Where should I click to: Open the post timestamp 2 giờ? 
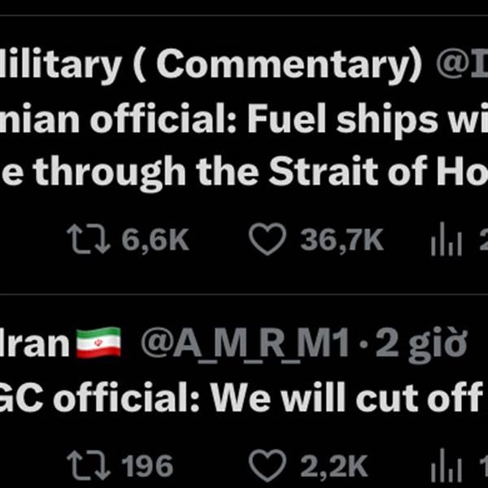[x=421, y=344]
